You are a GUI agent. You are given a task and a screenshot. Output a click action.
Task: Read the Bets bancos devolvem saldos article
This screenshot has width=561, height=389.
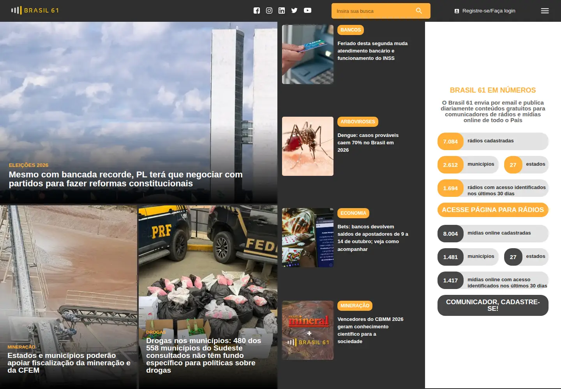373,238
